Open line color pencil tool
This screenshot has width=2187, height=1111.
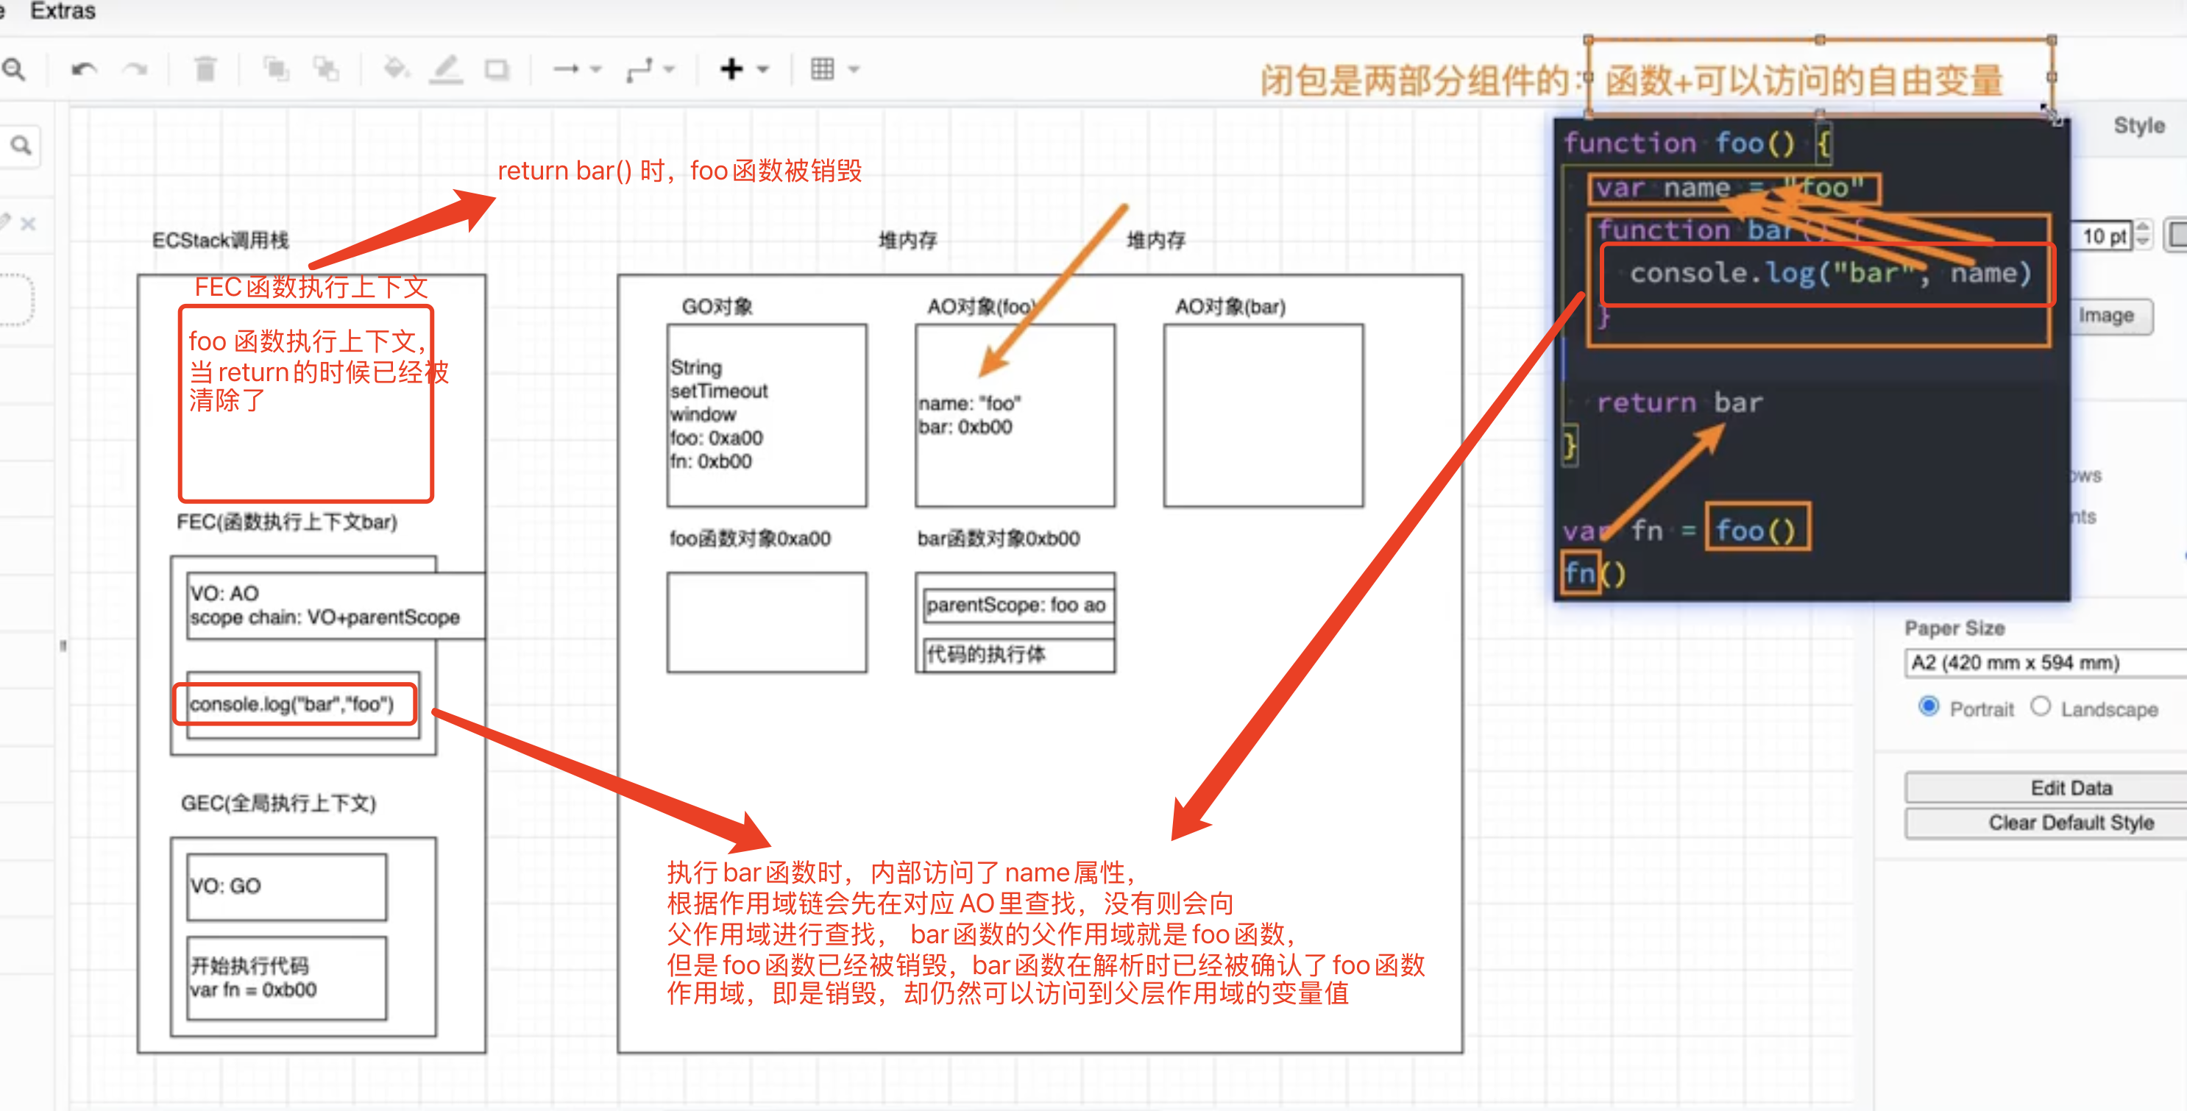pyautogui.click(x=446, y=68)
